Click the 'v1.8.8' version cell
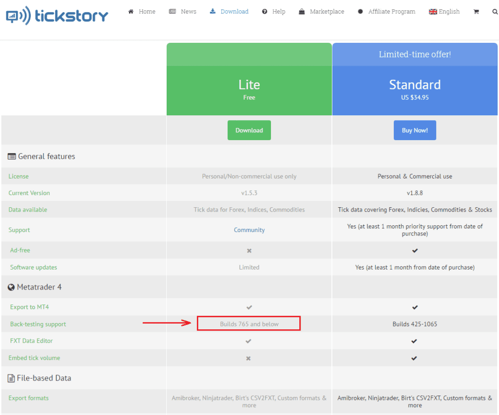This screenshot has height=415, width=499. click(415, 193)
